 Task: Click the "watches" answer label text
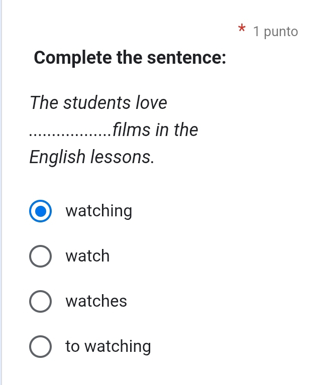96,302
